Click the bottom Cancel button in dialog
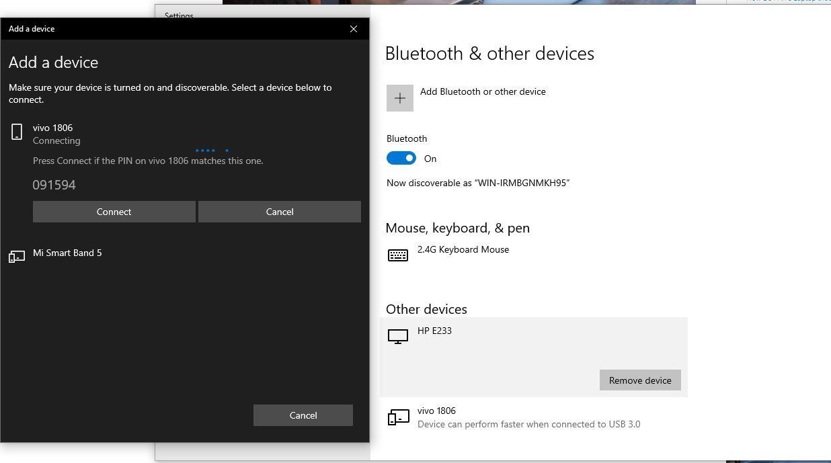 click(303, 415)
